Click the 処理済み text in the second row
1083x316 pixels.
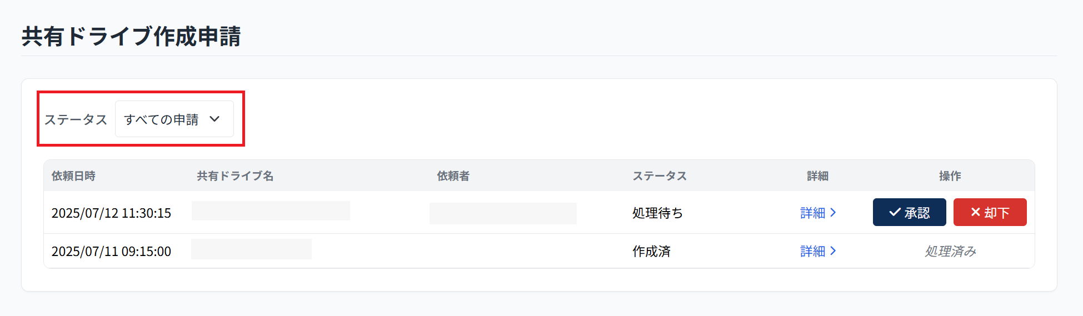950,252
